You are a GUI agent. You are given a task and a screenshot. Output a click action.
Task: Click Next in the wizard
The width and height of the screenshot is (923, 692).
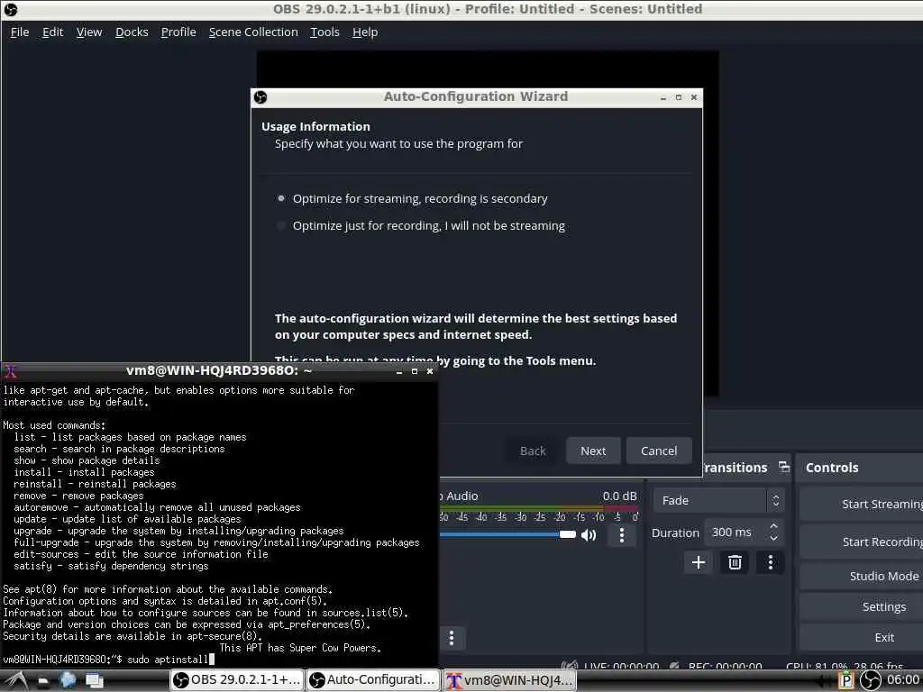[x=593, y=451]
